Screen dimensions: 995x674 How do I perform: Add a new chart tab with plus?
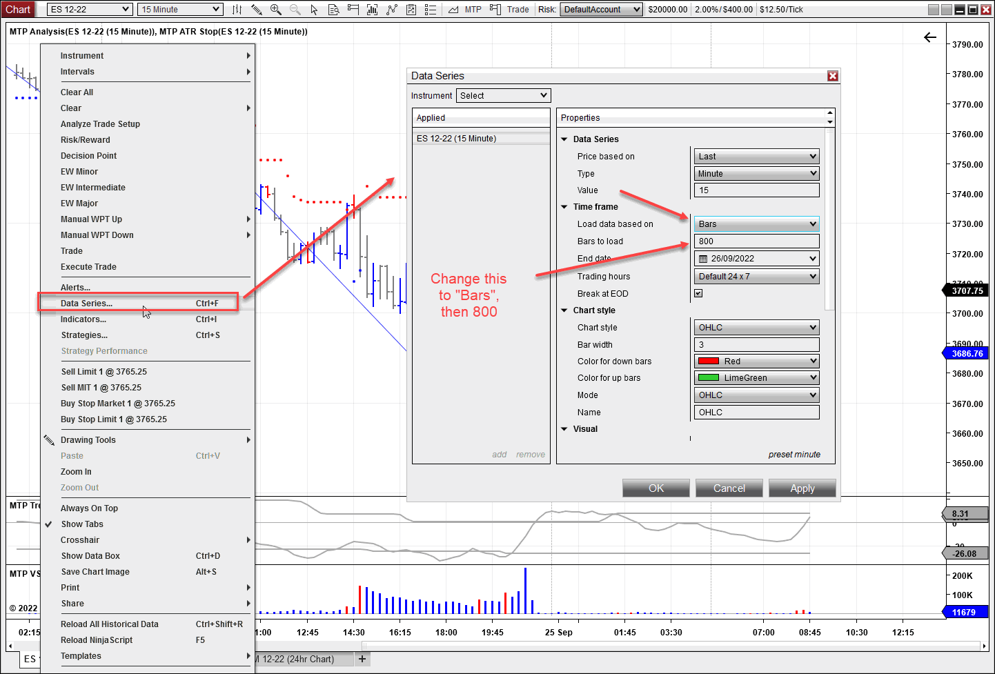point(362,659)
